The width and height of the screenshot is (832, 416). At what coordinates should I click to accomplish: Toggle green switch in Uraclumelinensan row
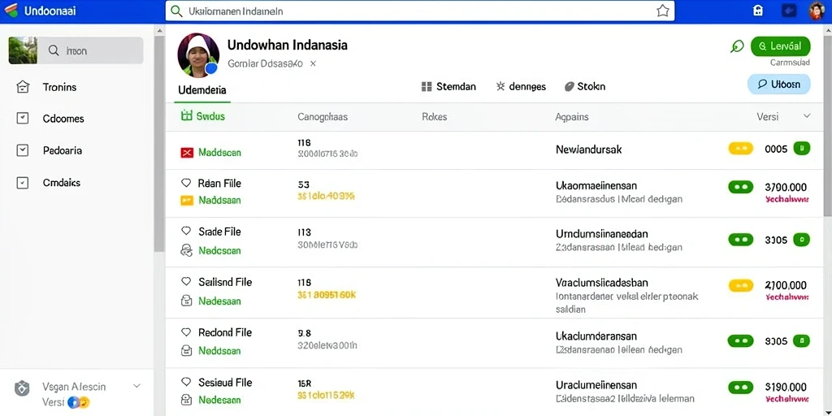point(741,388)
